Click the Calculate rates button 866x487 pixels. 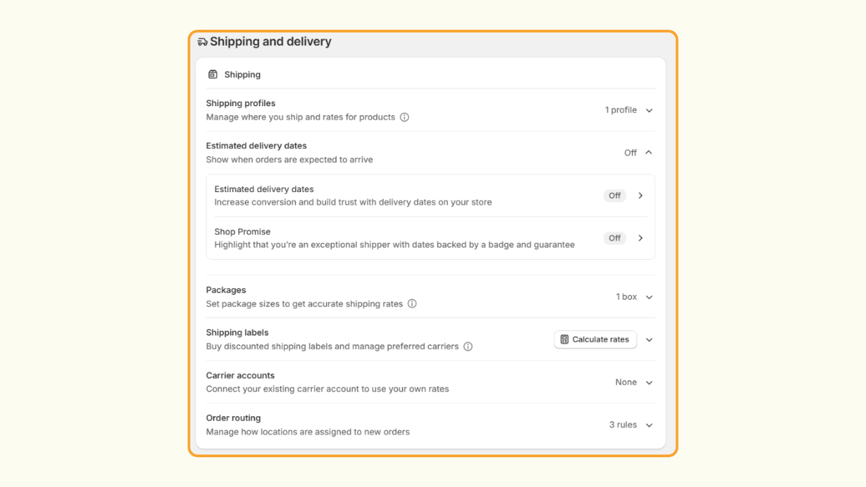(595, 340)
